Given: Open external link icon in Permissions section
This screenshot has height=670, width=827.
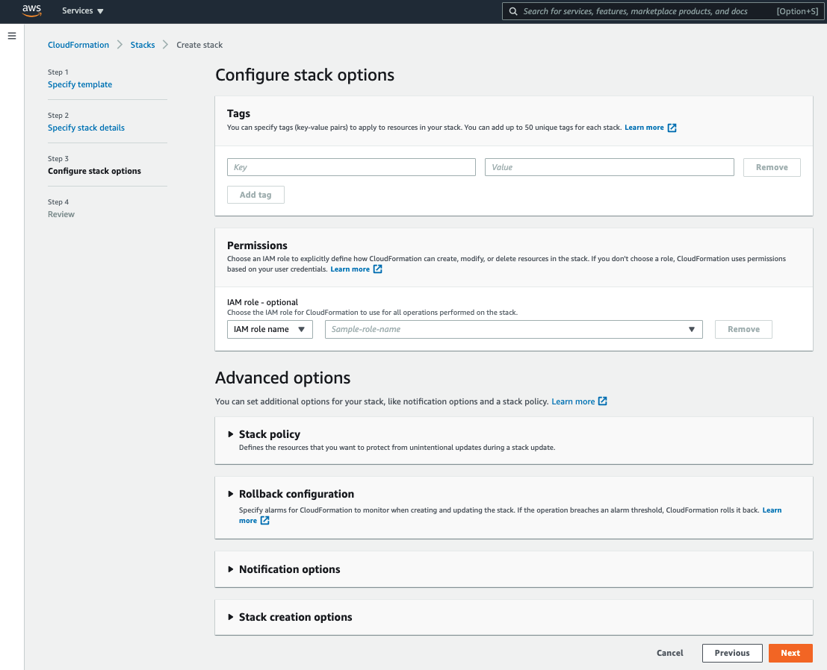Looking at the screenshot, I should (x=377, y=269).
